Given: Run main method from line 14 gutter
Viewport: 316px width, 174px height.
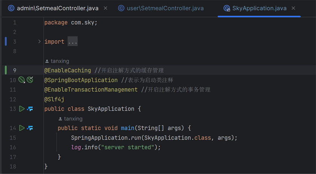Looking at the screenshot, I should pyautogui.click(x=22, y=128).
